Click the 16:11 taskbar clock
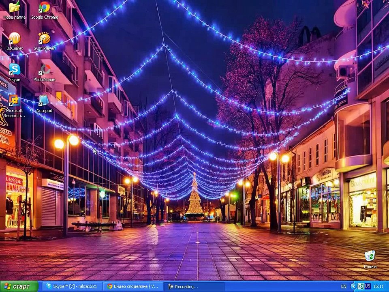Image resolution: width=389 pixels, height=292 pixels. [378, 287]
